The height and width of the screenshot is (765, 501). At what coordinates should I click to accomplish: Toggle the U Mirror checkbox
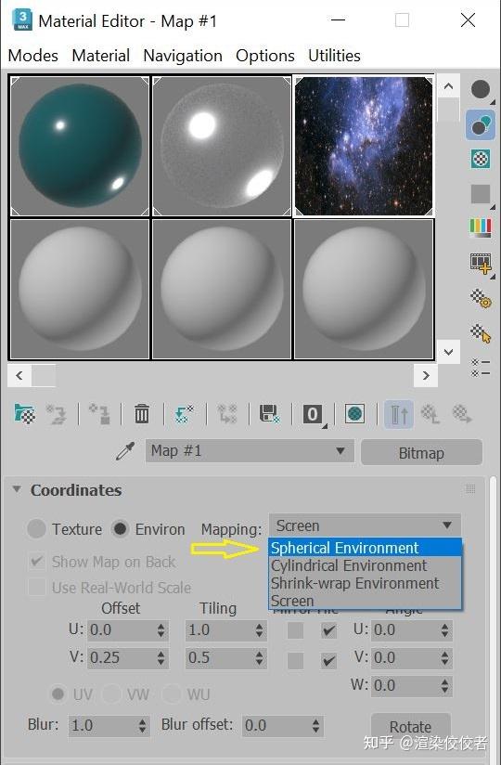click(x=295, y=630)
